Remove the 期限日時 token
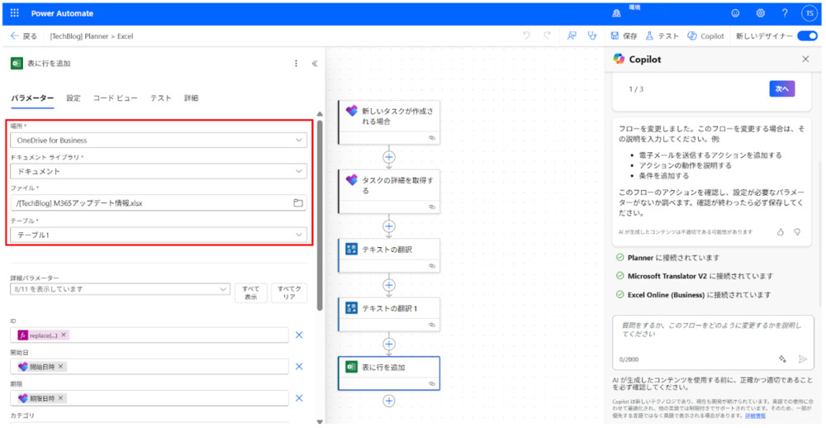 tap(60, 398)
